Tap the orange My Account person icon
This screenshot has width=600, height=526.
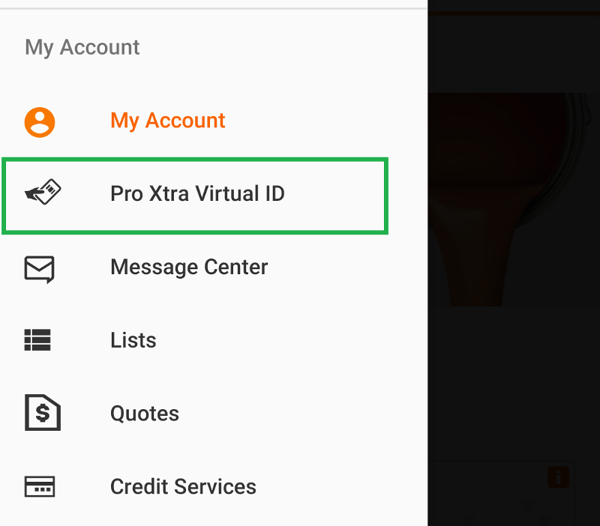(40, 121)
